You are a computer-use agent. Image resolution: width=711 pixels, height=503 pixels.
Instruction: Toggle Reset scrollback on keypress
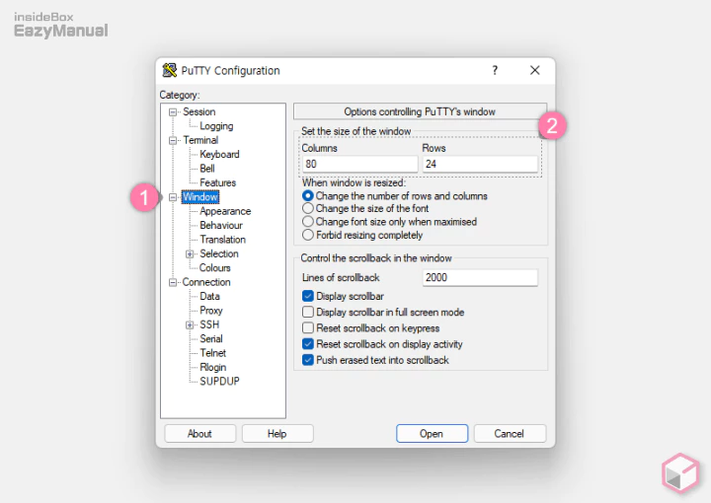(x=308, y=328)
